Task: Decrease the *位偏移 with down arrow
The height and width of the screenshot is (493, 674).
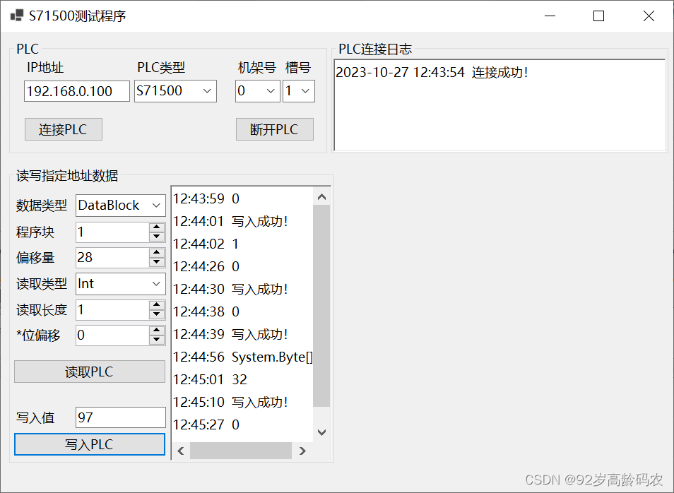Action: [x=157, y=340]
